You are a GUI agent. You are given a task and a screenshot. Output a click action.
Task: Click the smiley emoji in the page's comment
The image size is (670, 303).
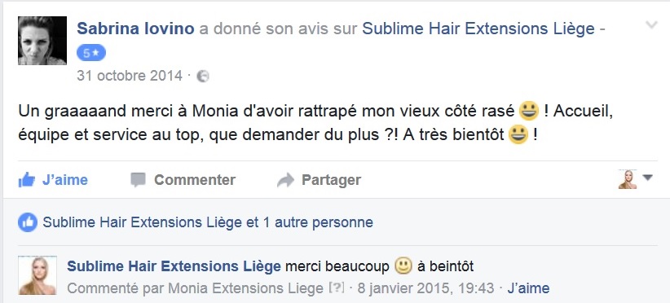[403, 266]
